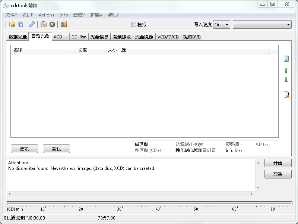Screen dimensions: 298x224
Task: Toggle the Info files option
Action: coord(234,150)
